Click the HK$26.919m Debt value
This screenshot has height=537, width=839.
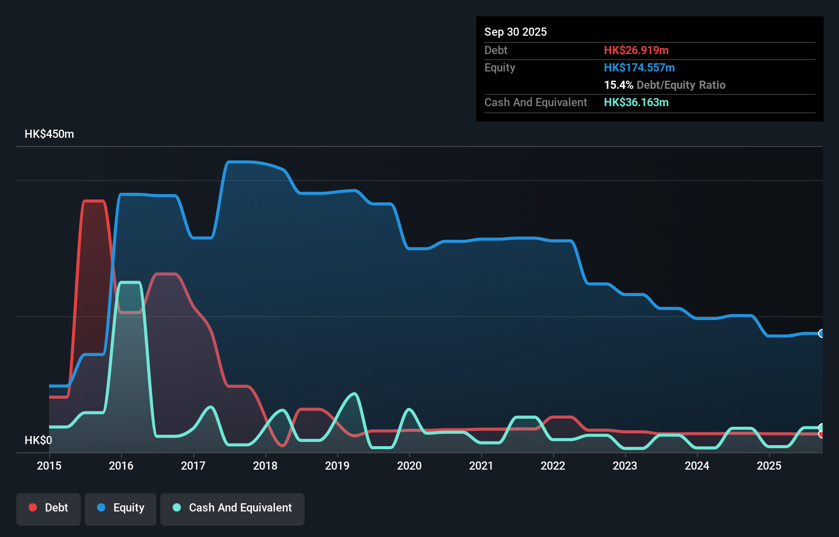tap(636, 50)
